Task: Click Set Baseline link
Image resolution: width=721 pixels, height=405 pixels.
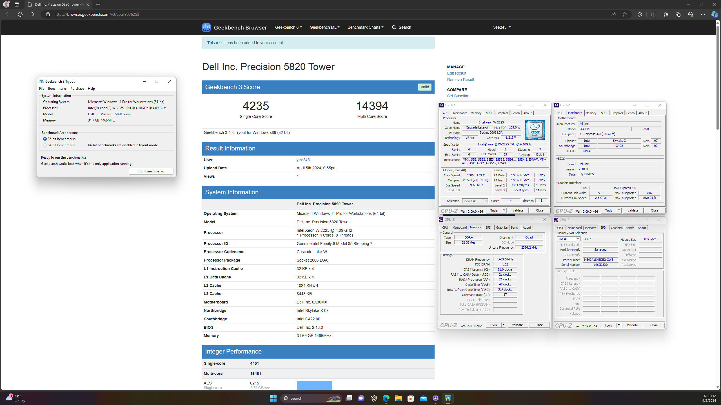Action: pos(458,96)
